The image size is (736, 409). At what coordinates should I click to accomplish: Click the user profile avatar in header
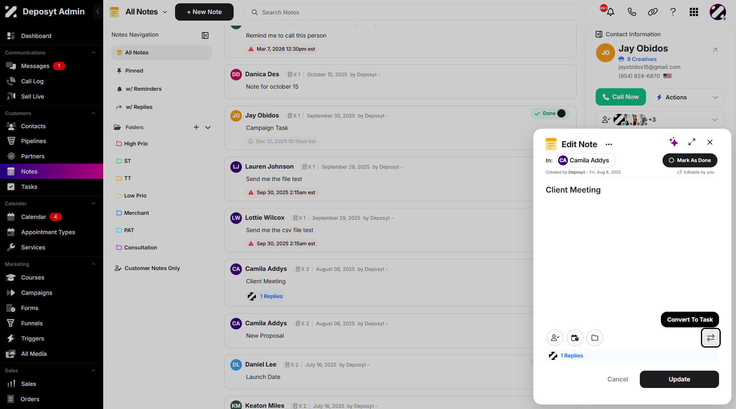(718, 12)
